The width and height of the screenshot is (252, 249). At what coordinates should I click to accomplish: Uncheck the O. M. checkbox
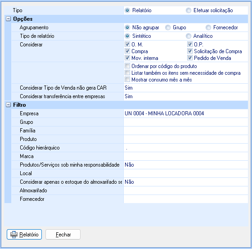click(127, 44)
